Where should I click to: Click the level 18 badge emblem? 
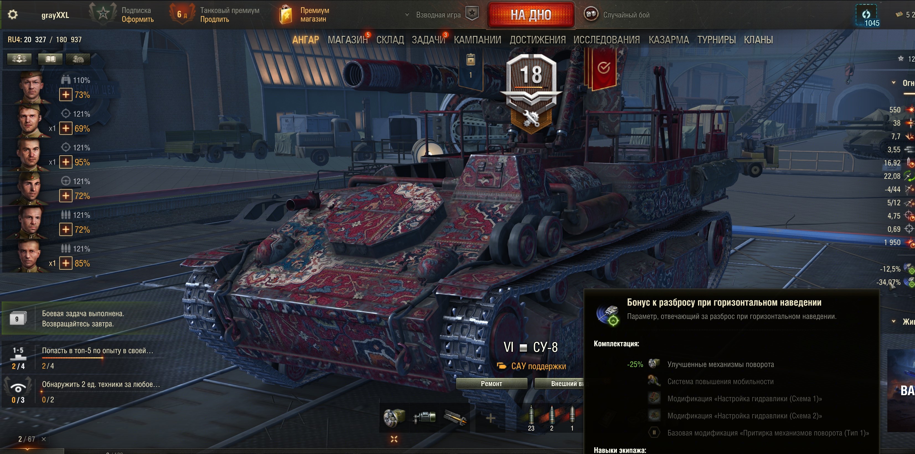point(531,93)
